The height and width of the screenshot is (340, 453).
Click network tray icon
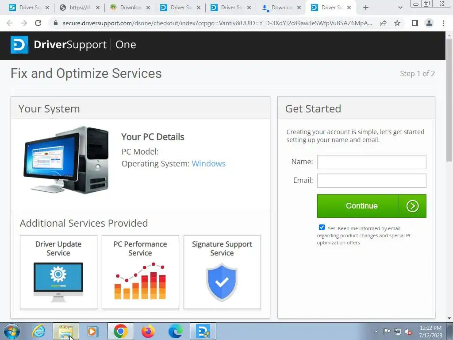398,332
